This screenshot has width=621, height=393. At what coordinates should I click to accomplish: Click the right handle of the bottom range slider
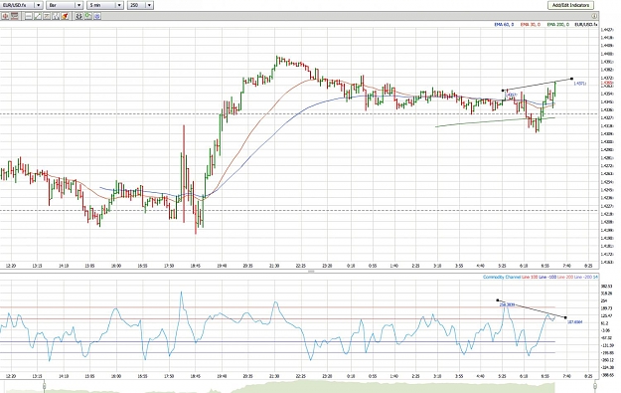coord(595,386)
